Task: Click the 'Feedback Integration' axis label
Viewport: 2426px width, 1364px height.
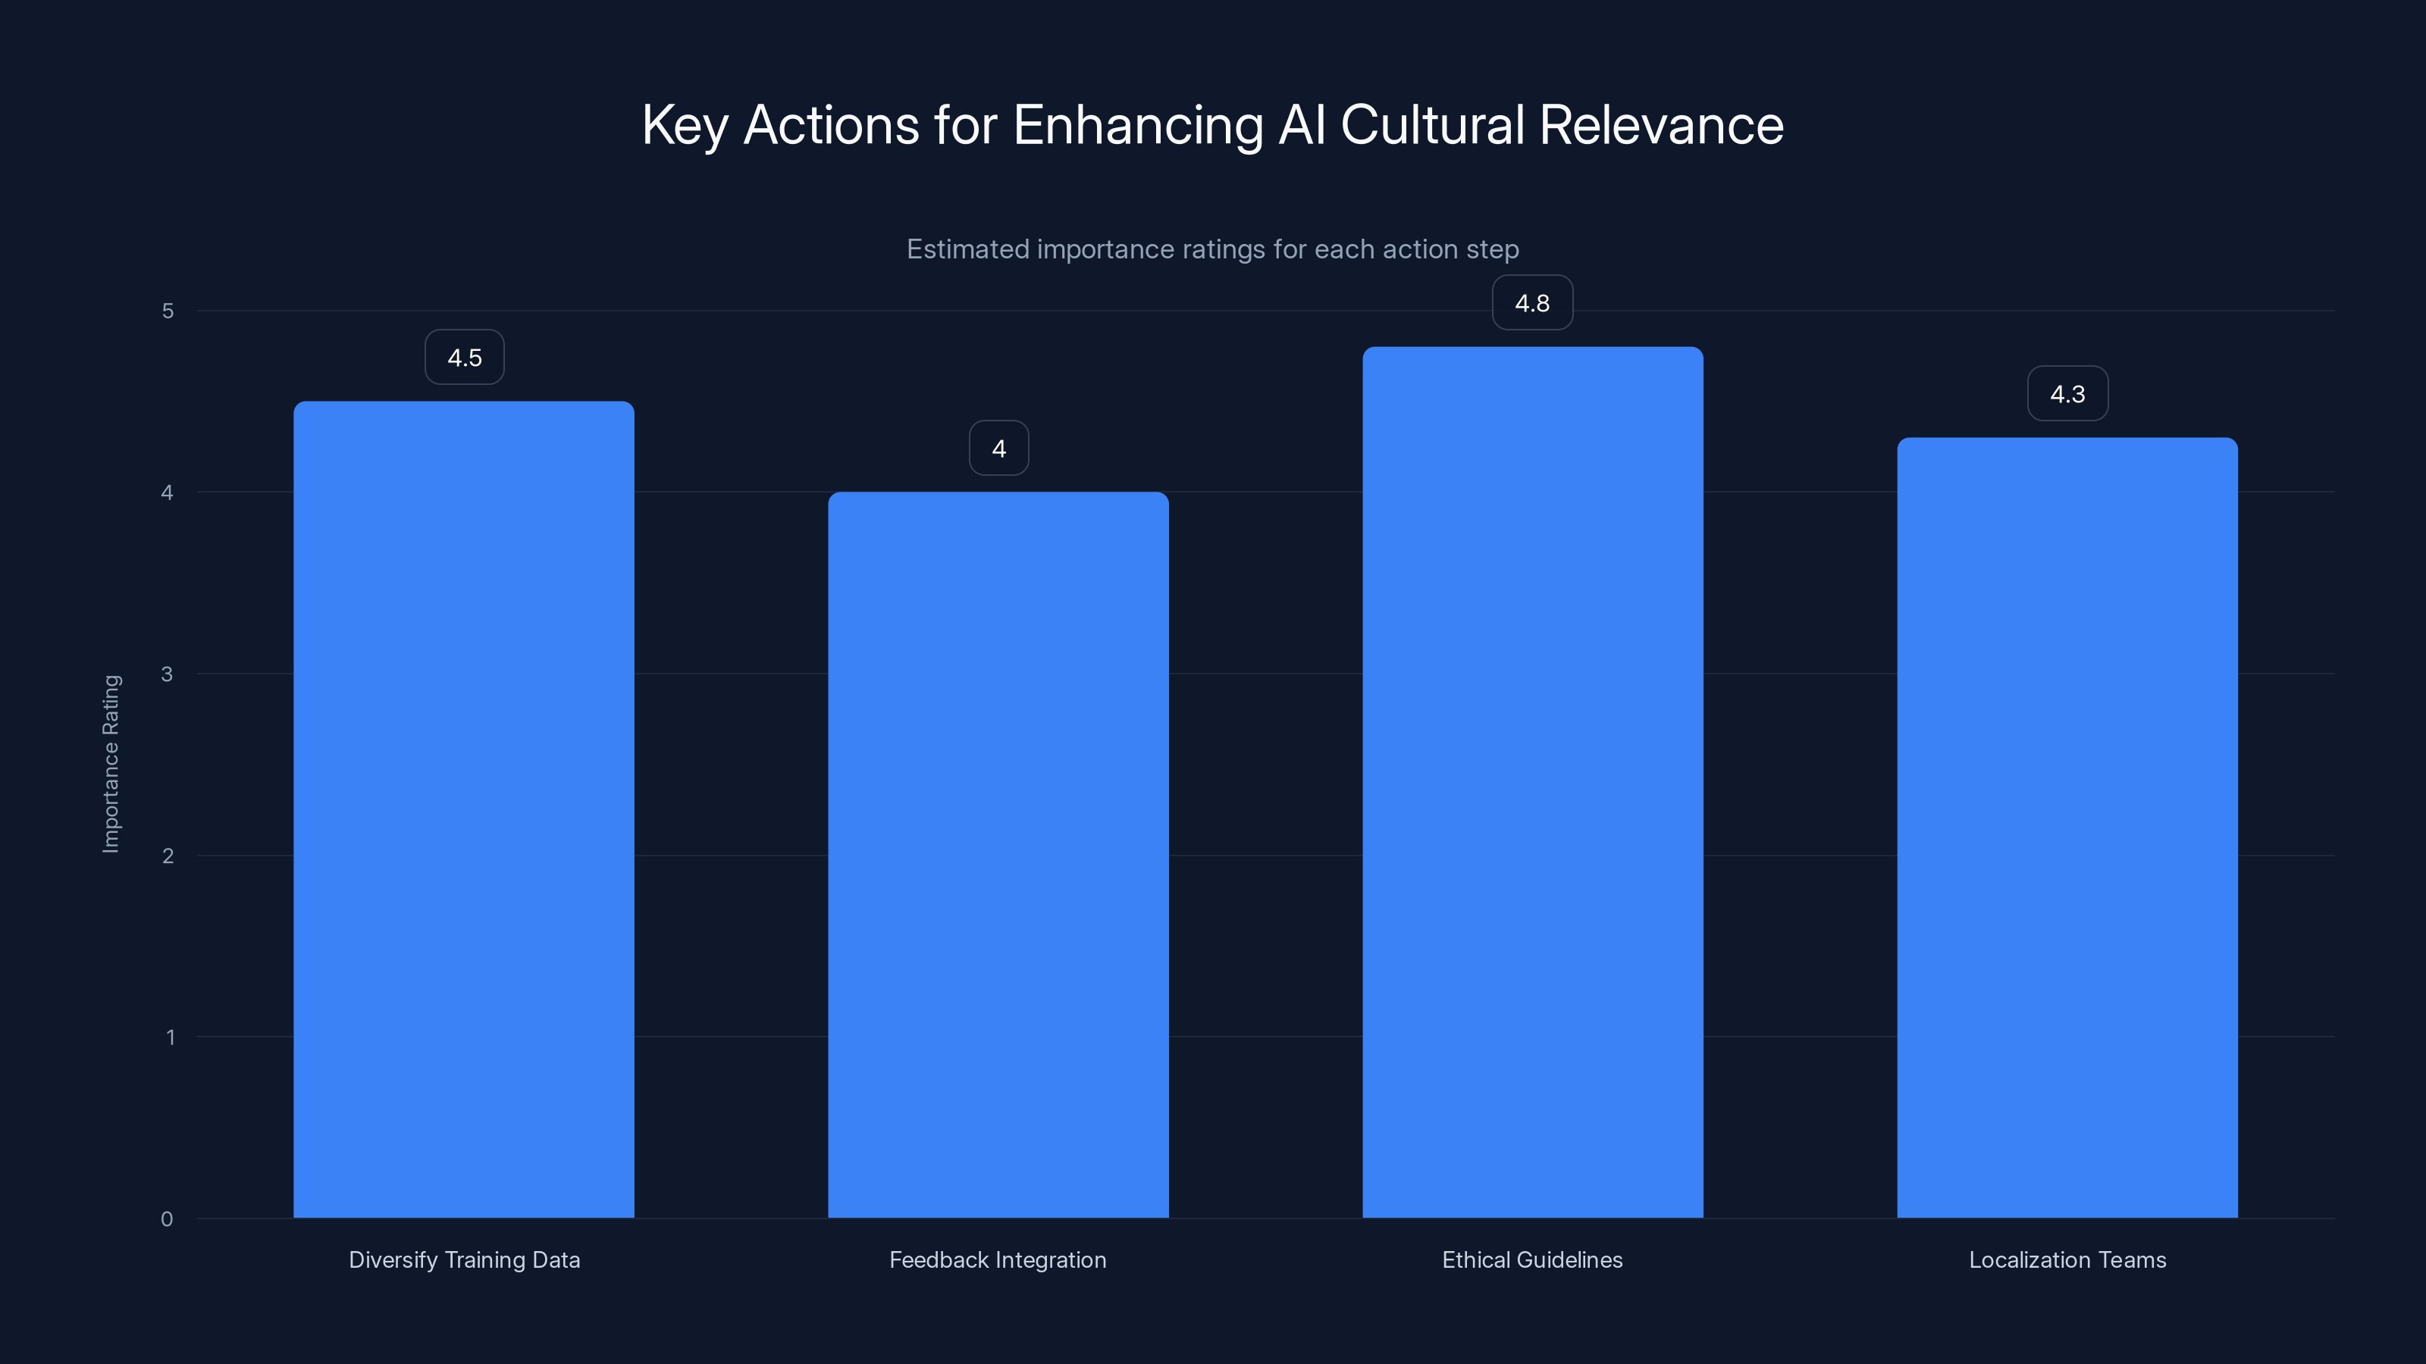Action: coord(998,1260)
